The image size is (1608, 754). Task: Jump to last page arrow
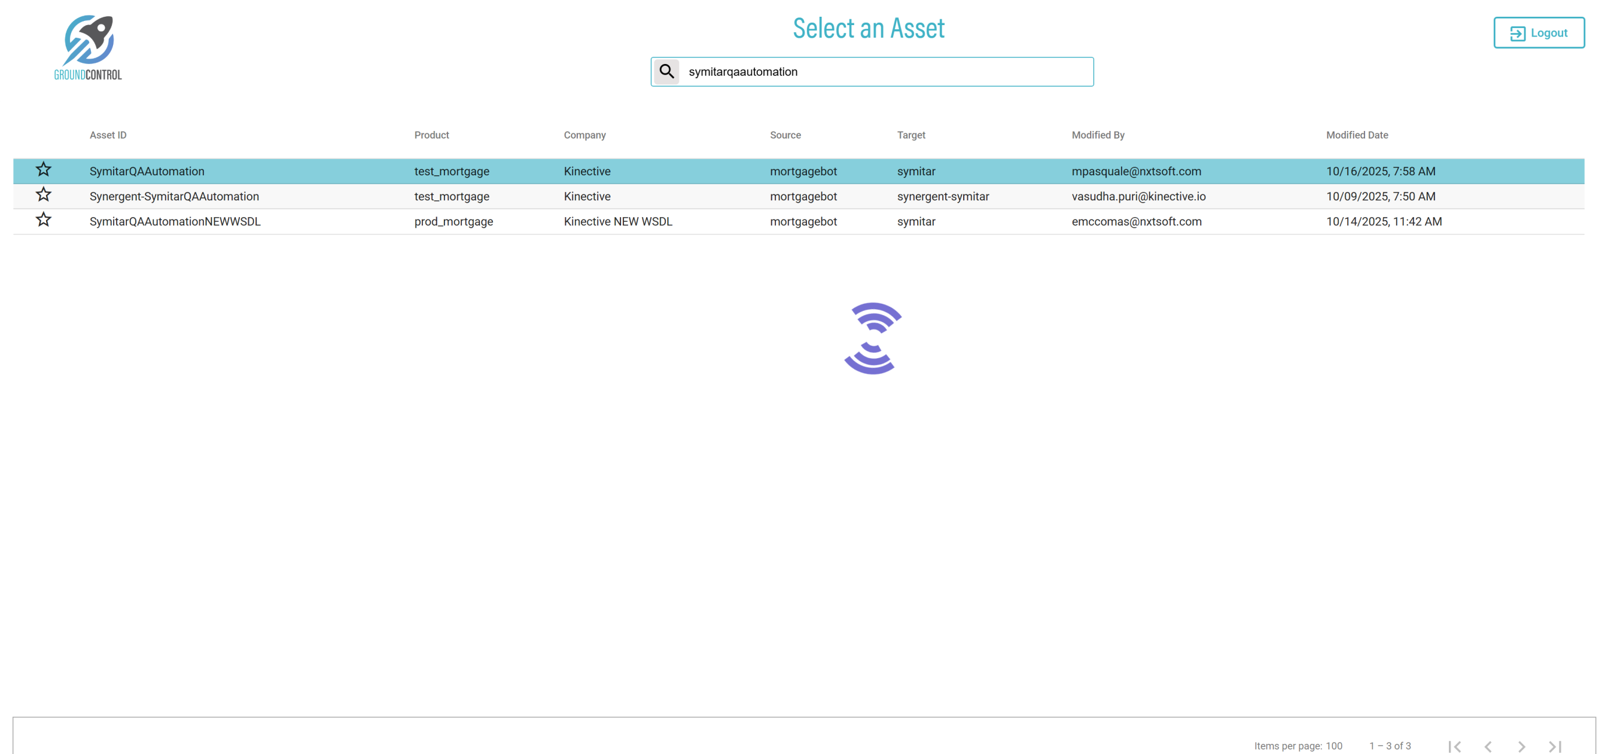1555,746
